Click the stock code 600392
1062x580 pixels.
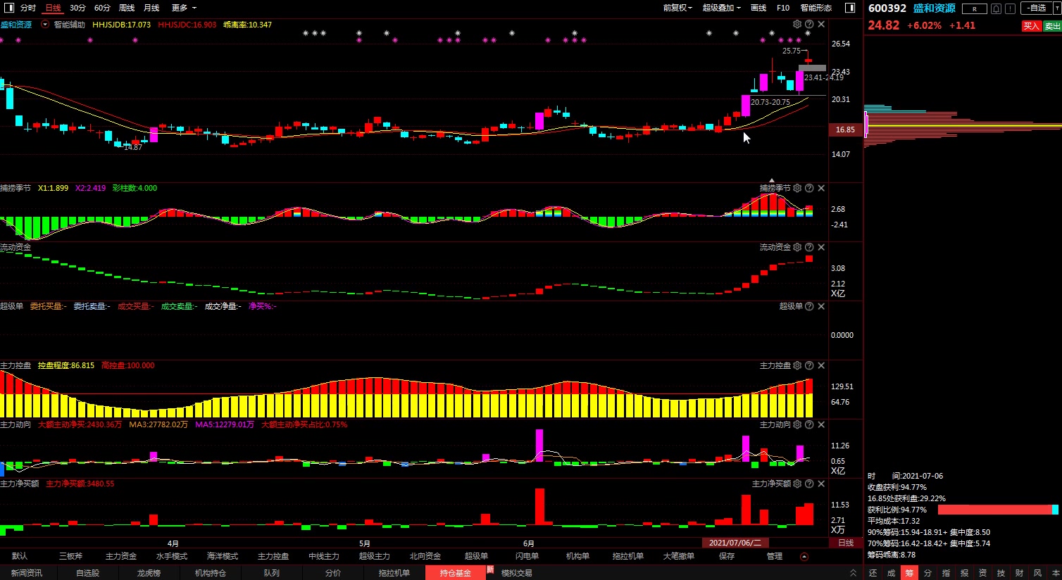887,8
